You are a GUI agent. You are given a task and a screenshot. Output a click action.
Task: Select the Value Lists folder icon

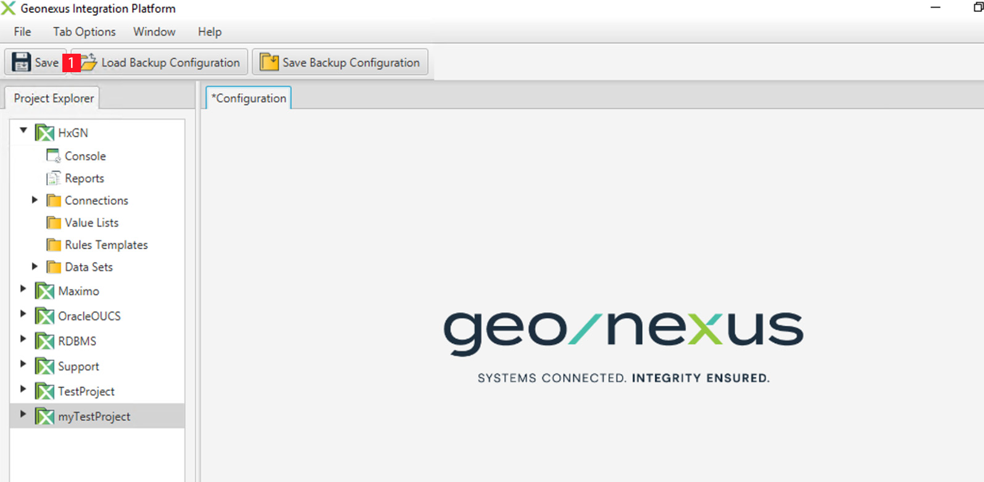(54, 223)
